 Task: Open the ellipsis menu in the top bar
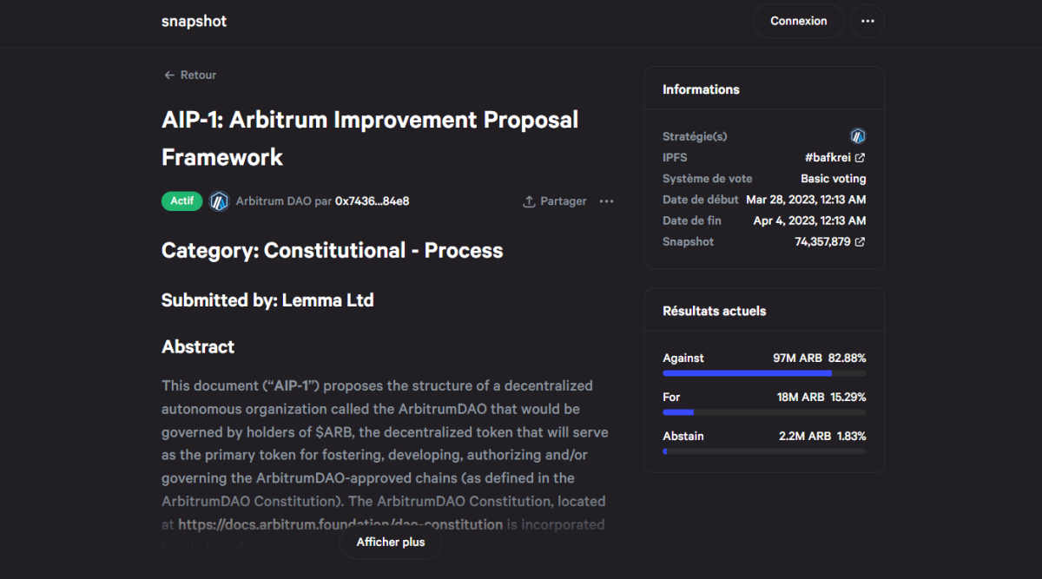point(867,21)
